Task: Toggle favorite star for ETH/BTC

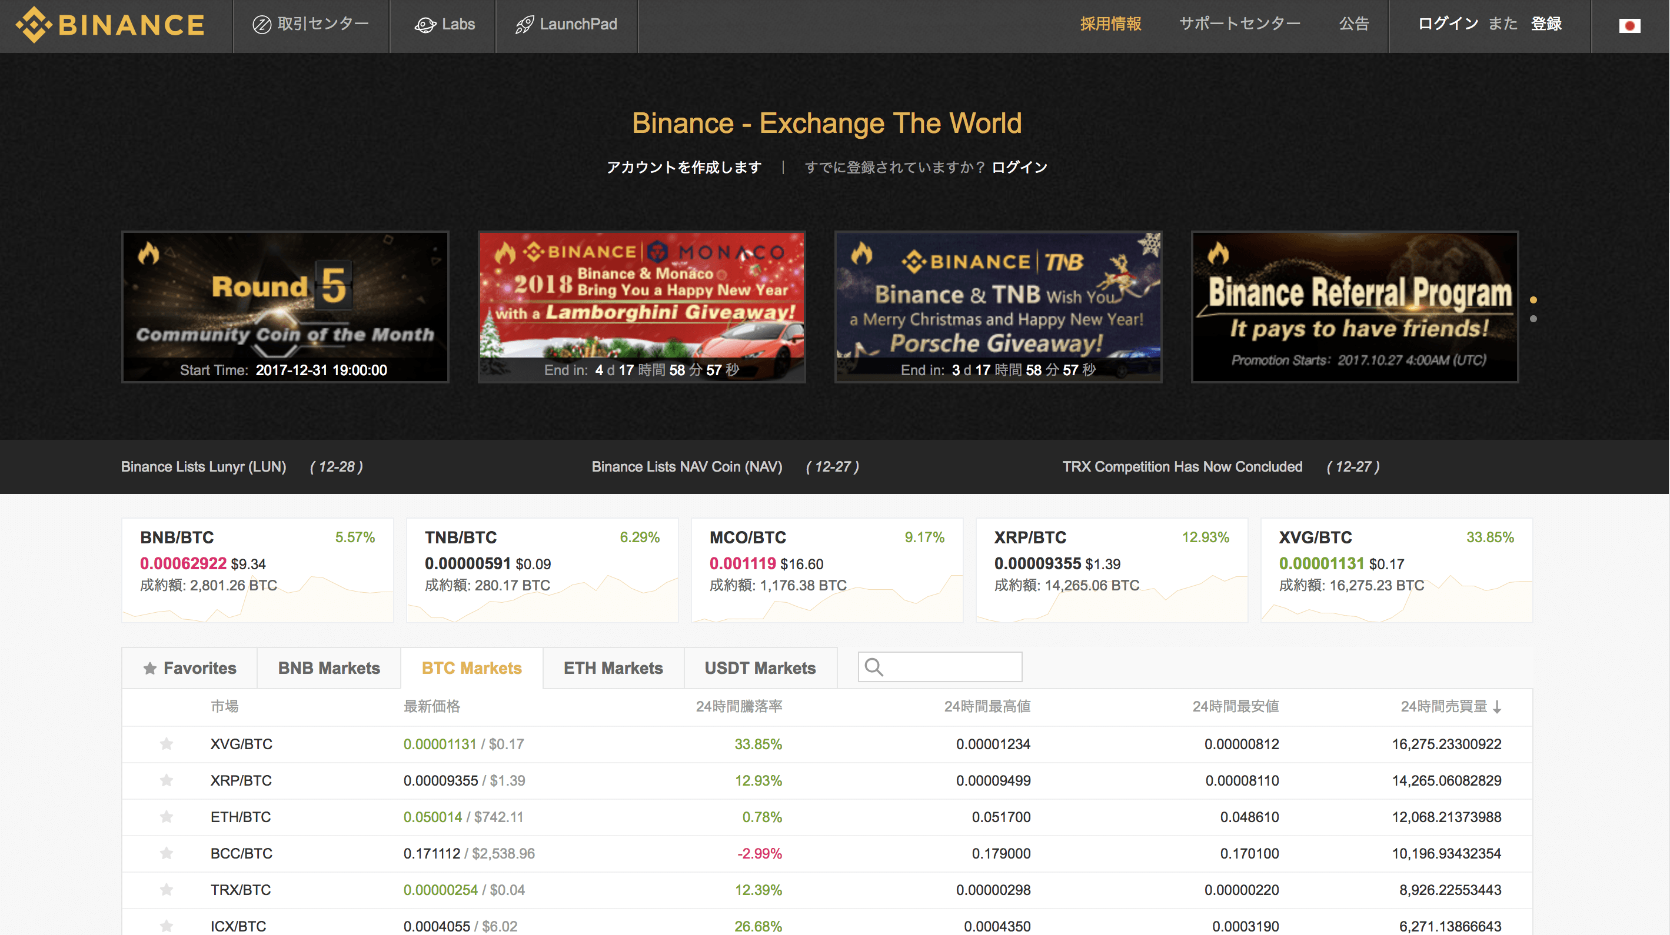Action: click(x=167, y=816)
